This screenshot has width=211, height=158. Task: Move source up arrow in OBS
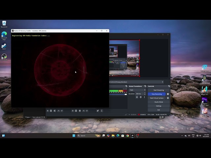pos(83,111)
